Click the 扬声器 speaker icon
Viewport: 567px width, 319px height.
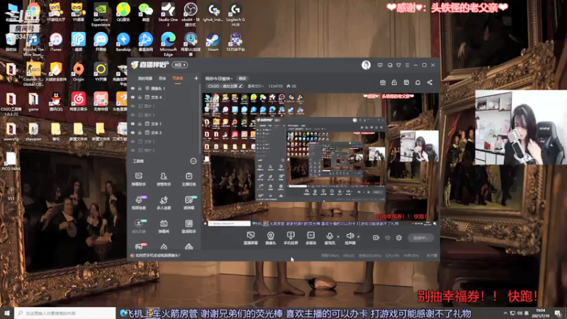[349, 236]
